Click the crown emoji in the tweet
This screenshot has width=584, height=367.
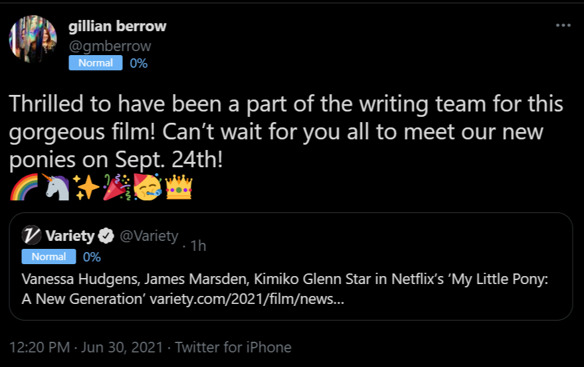178,188
